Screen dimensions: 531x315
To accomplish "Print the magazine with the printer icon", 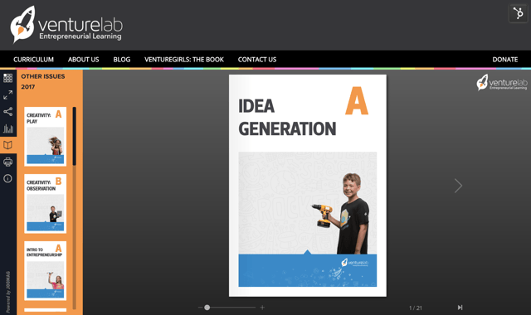I will (x=7, y=162).
